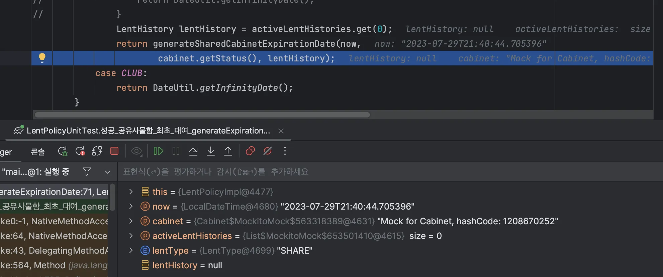This screenshot has height=277, width=663.
Task: Switch to the 콘솔 tab
Action: 37,152
